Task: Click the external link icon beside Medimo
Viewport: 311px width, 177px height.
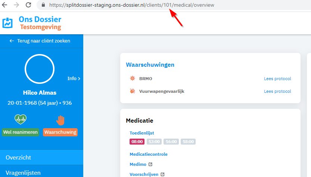Action: pos(150,164)
